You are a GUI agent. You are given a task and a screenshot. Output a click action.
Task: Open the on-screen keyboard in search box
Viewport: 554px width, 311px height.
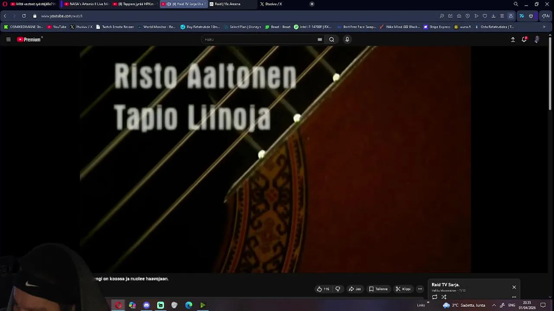(x=320, y=39)
